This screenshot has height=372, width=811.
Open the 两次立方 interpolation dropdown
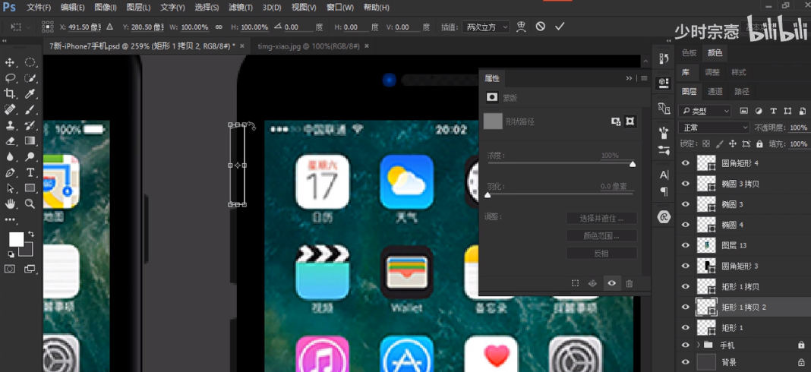click(x=486, y=27)
